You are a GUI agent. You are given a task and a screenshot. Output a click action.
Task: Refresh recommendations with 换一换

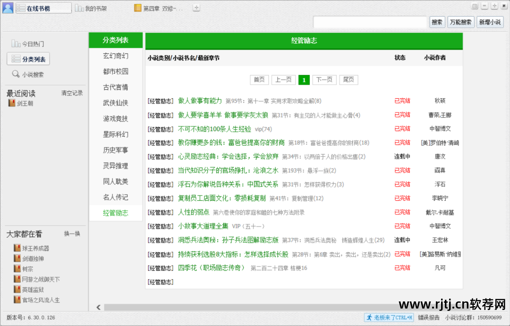click(73, 233)
